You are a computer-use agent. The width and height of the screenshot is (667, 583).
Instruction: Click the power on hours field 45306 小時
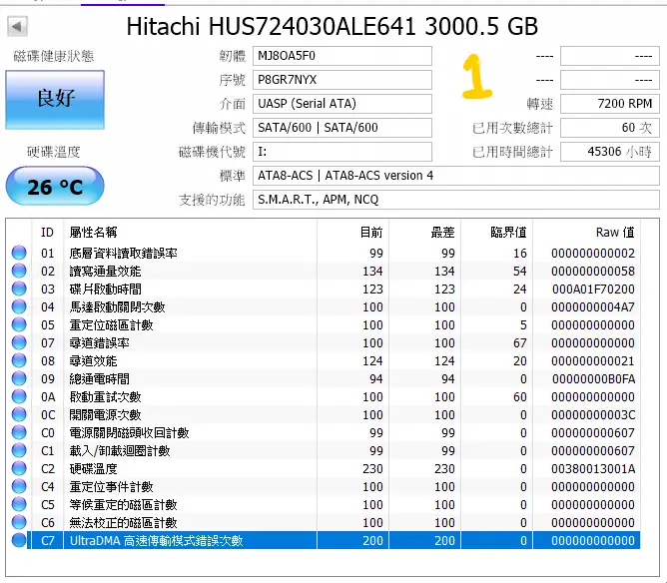[x=610, y=152]
